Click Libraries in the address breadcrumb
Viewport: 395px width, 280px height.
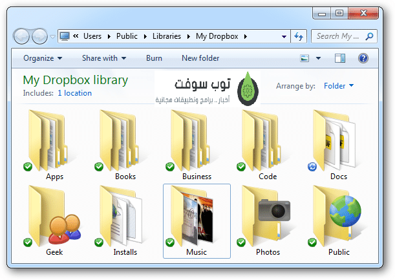(x=167, y=36)
